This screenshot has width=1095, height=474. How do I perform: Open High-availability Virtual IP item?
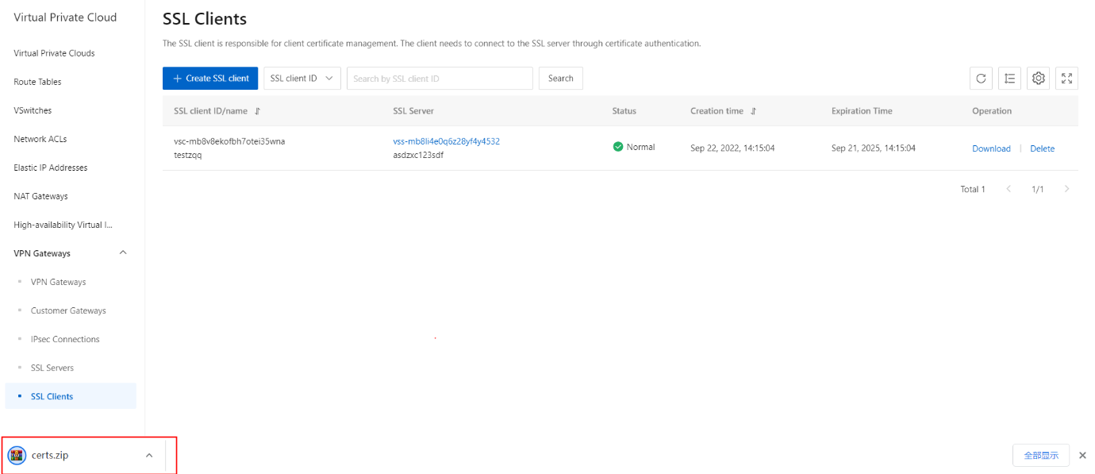pyautogui.click(x=63, y=225)
